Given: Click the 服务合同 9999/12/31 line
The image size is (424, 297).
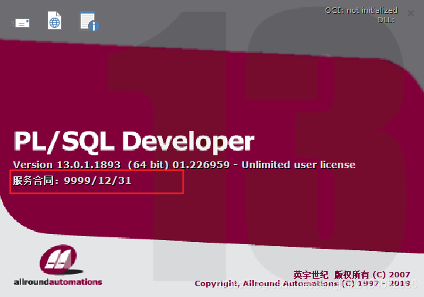Looking at the screenshot, I should [72, 181].
